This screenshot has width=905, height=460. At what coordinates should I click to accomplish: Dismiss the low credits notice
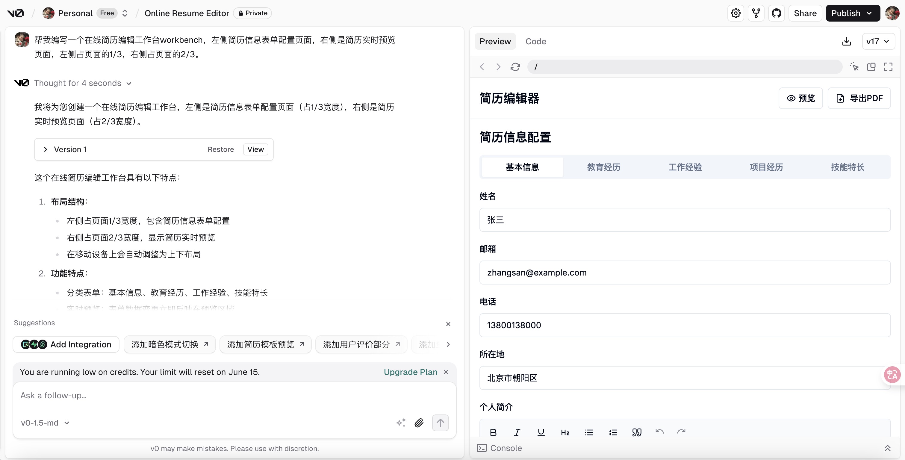click(446, 372)
